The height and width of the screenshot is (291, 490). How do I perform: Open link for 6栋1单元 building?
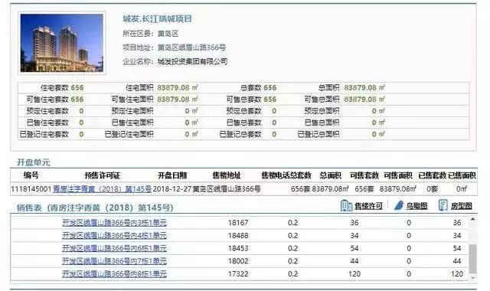point(114,248)
